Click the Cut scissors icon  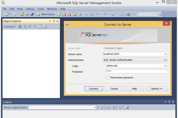(81, 14)
